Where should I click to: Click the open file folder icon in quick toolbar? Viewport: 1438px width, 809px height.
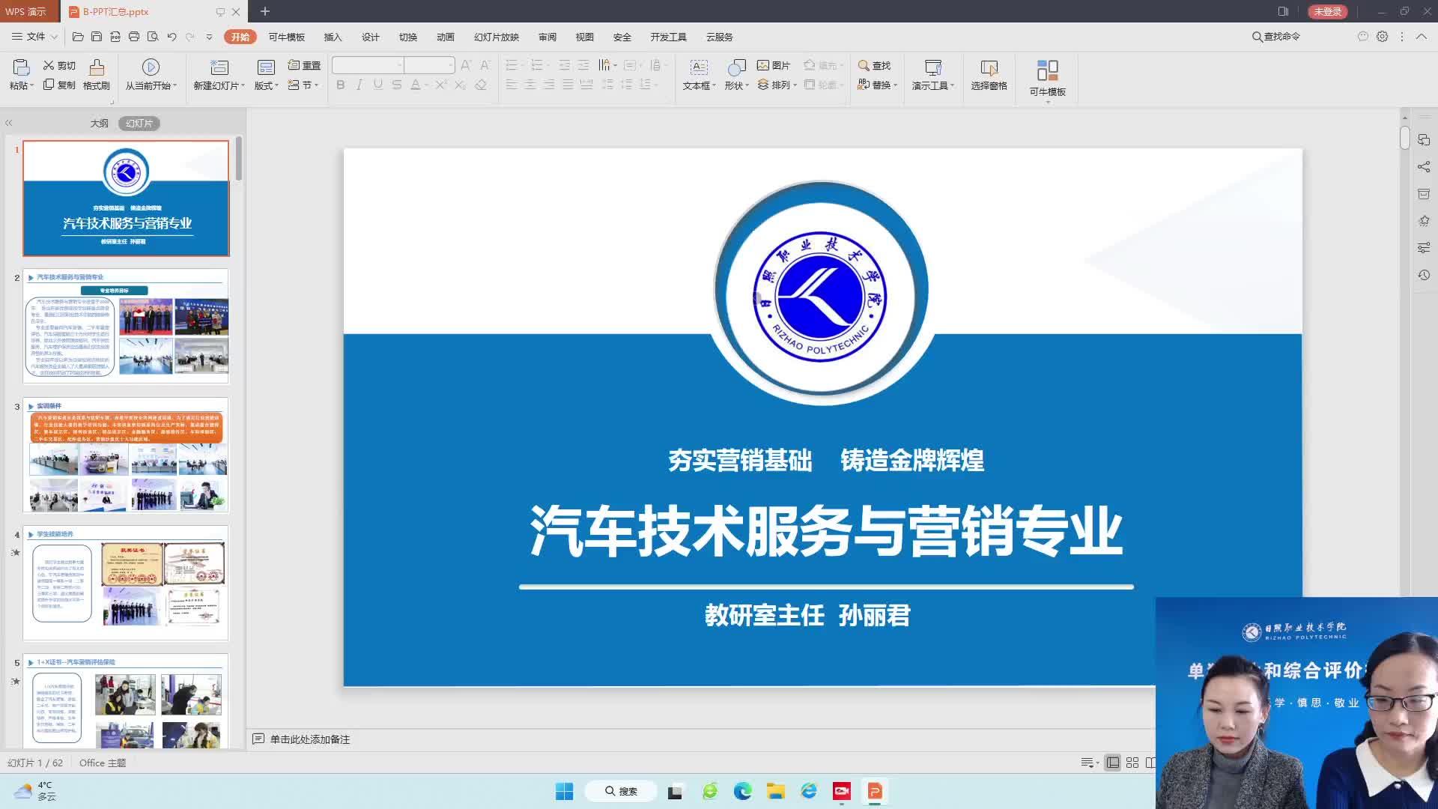point(78,37)
